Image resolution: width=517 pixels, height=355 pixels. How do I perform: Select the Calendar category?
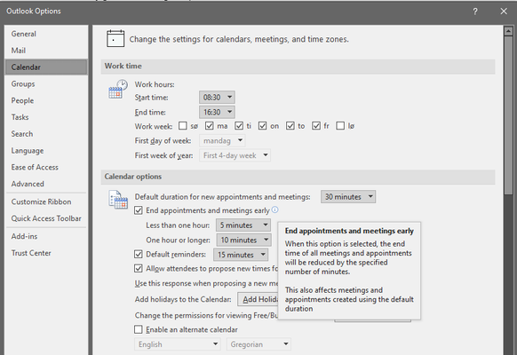46,67
